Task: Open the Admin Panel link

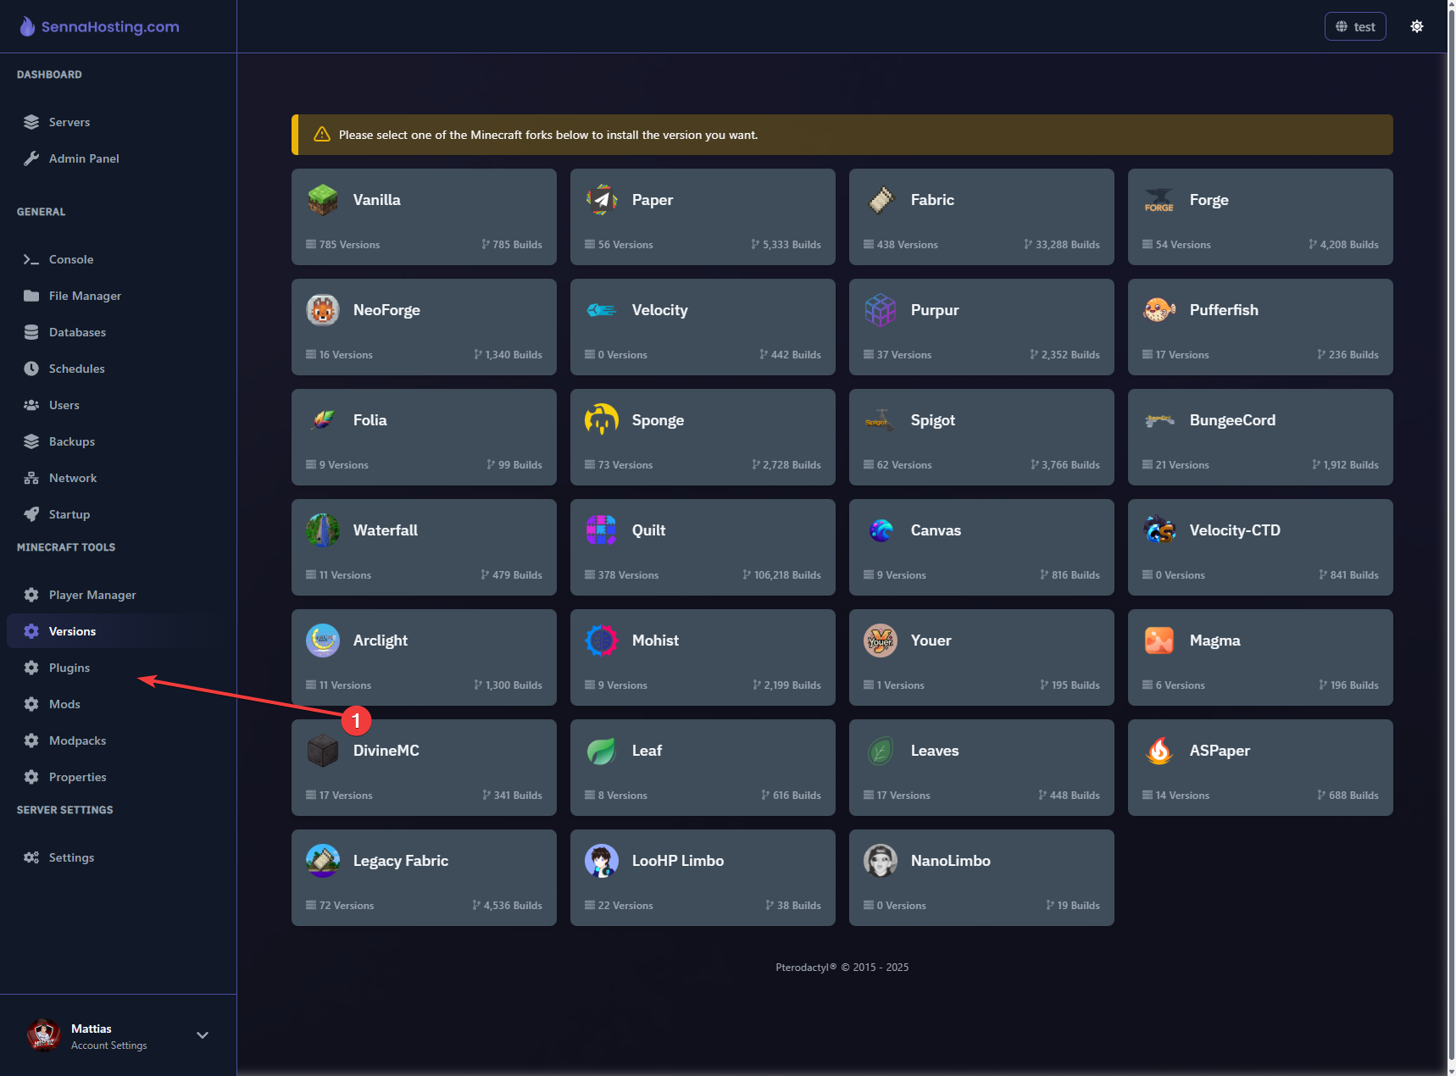Action: (x=84, y=158)
